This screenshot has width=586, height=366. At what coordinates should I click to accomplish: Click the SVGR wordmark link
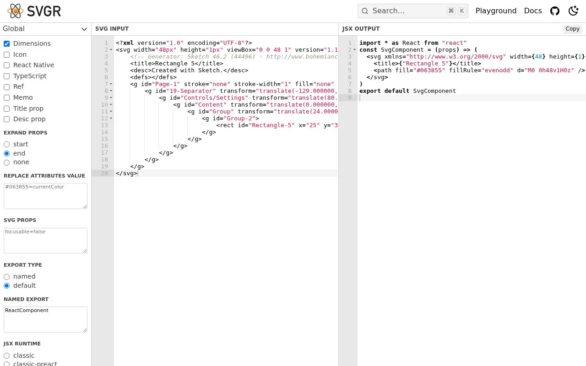[x=44, y=11]
